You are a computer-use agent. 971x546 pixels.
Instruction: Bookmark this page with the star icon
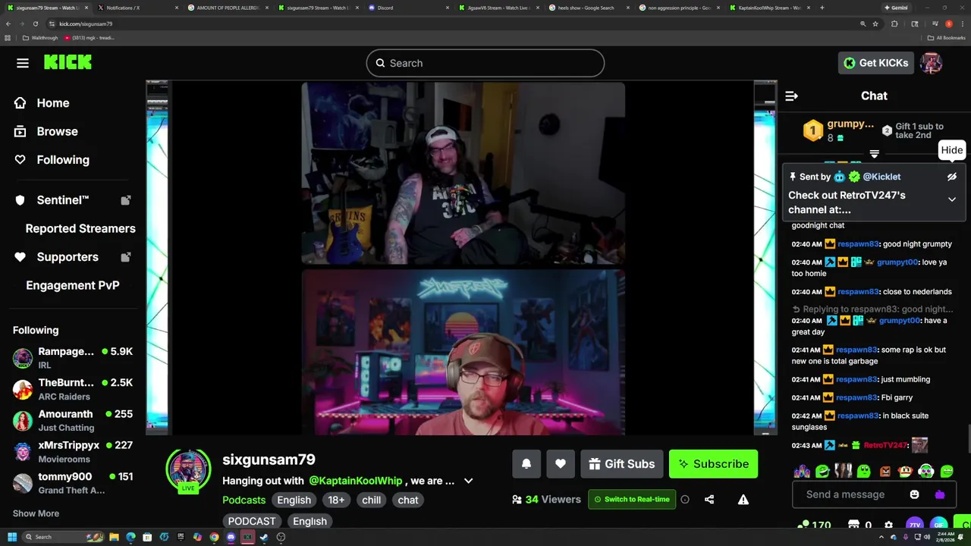pyautogui.click(x=875, y=24)
